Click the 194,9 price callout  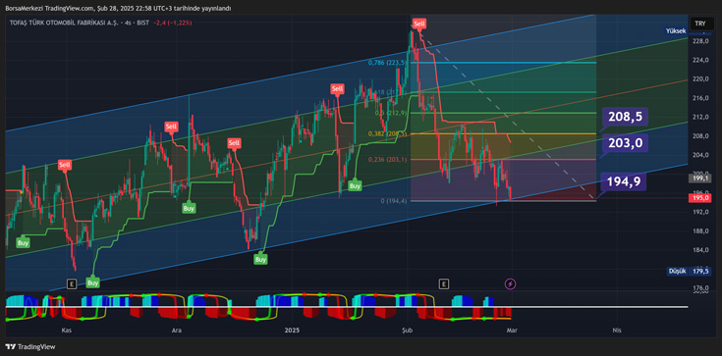(x=624, y=180)
